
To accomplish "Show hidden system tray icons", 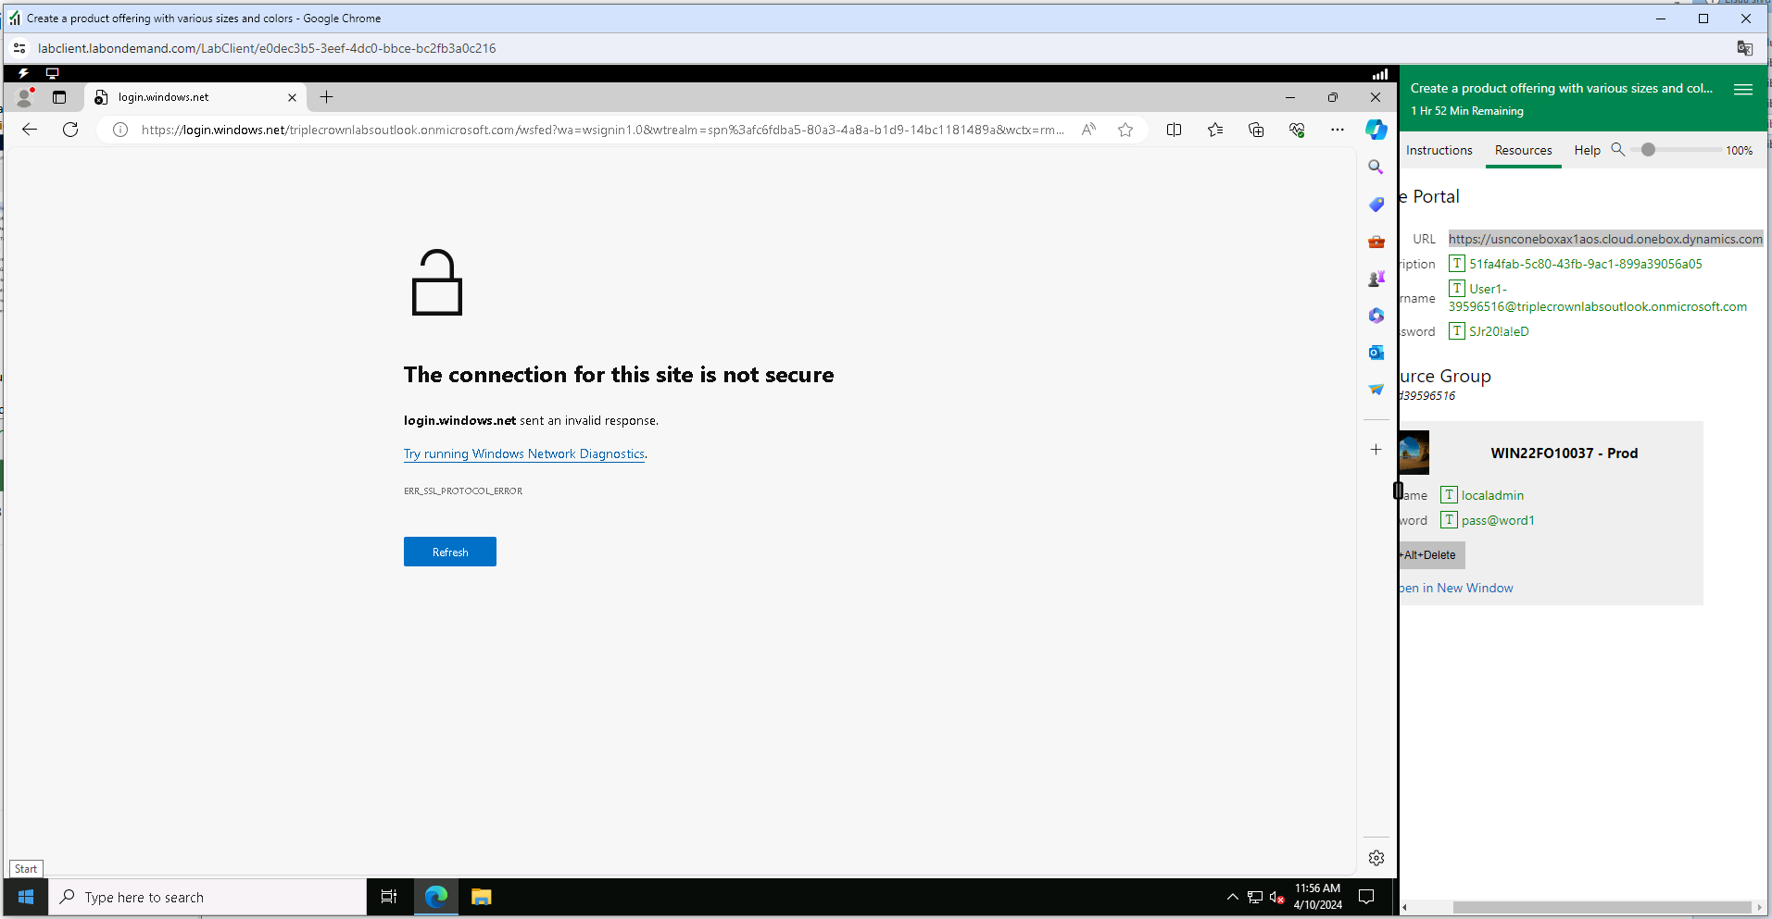I will pyautogui.click(x=1232, y=897).
